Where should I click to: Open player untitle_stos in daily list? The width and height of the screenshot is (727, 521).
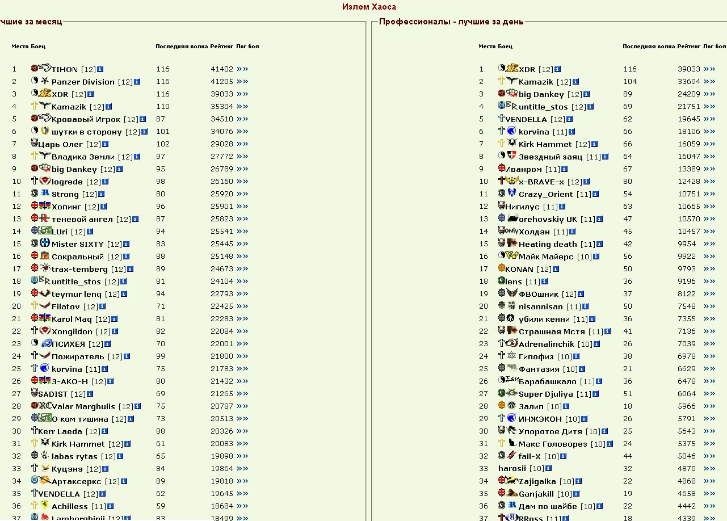[544, 107]
